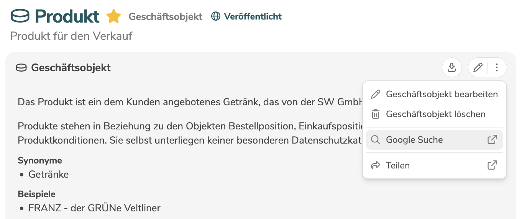
Task: Select 'Geschäftsobjekt löschen' menu entry
Action: tap(435, 114)
